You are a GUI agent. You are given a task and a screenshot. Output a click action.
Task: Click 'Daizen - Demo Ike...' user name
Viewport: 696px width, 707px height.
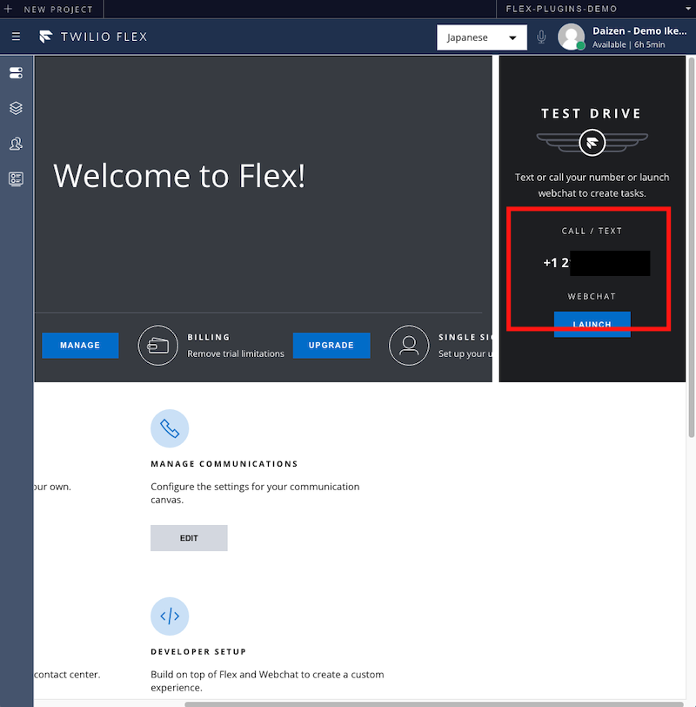point(639,30)
